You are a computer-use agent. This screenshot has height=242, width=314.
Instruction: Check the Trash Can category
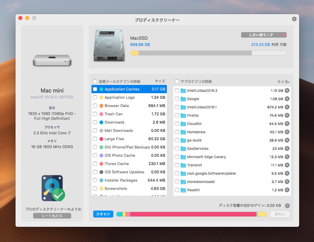pos(95,114)
